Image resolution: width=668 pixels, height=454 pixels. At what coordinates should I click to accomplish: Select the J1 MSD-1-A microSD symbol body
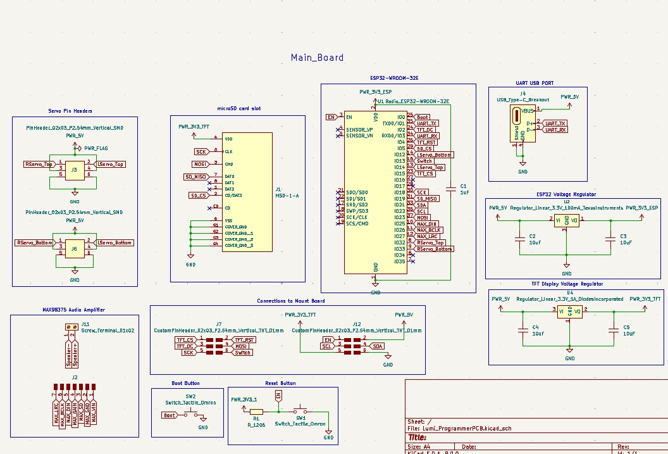(x=247, y=192)
